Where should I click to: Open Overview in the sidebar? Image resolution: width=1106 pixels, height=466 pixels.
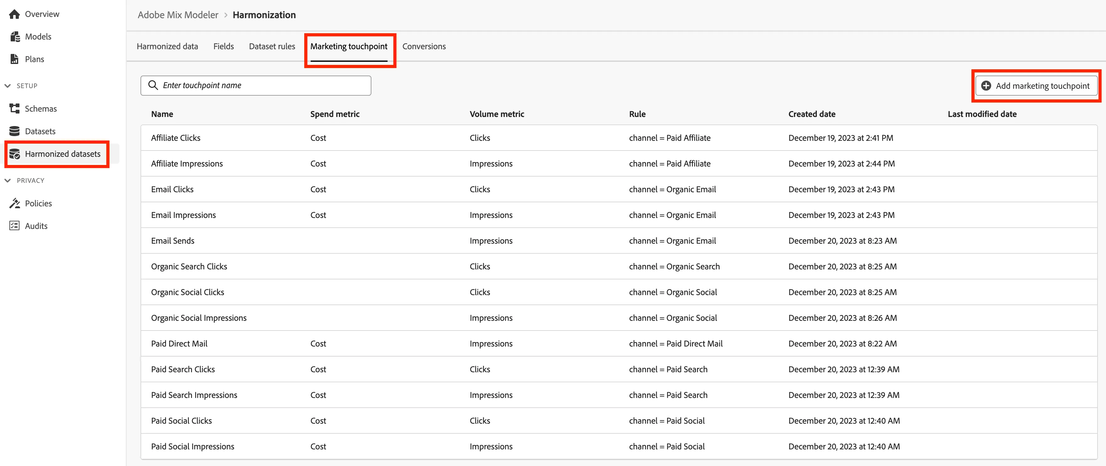42,14
